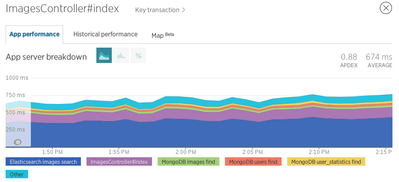399x182 pixels.
Task: Open the Map Beta tab
Action: [163, 35]
